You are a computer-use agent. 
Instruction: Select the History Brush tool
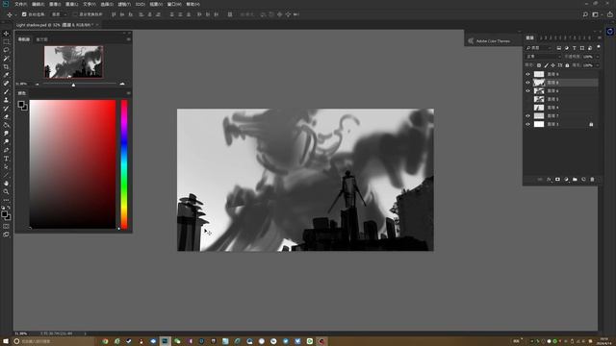click(6, 109)
